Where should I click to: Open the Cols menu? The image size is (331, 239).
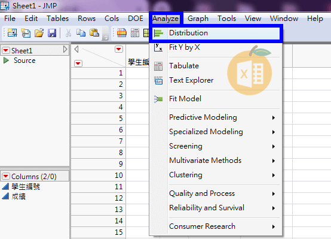tap(112, 19)
